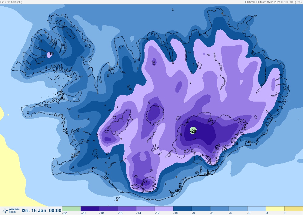Click the station dot near Reykjavík on the southwest coast
The image size is (303, 215).
pos(75,156)
